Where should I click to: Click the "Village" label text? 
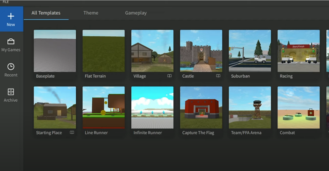(139, 76)
